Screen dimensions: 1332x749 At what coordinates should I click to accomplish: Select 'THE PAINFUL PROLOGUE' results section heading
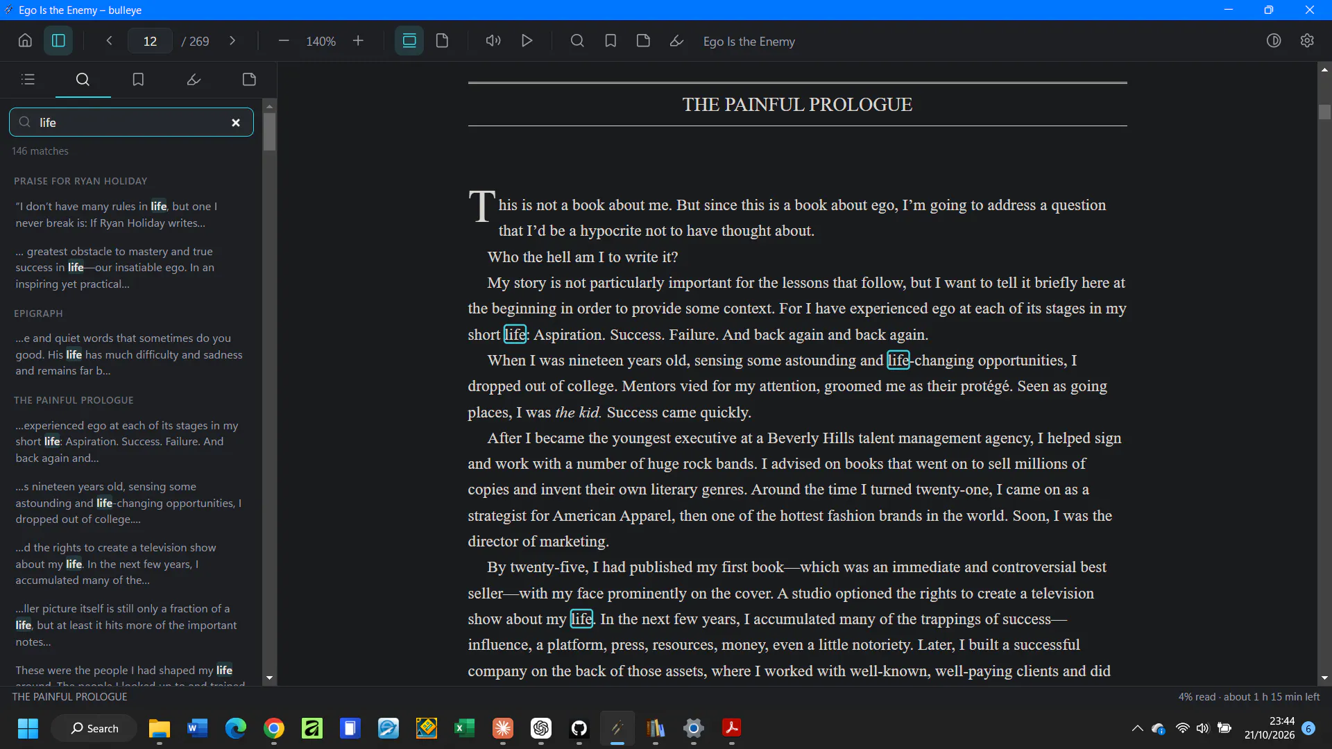pos(74,400)
